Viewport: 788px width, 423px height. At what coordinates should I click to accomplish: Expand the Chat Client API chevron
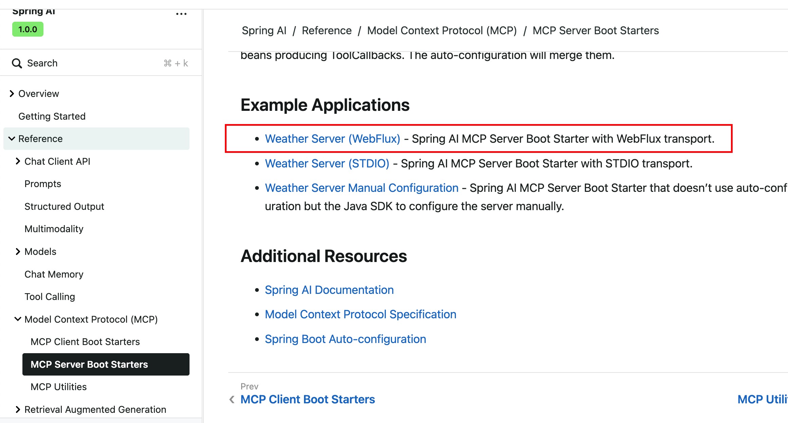[18, 161]
